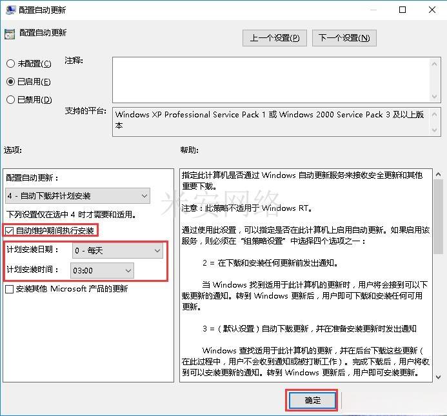Viewport: 447px width, 416px height.
Task: Click help line 2 = 在下载和安装任何更新前发出通知
Action: 270,263
